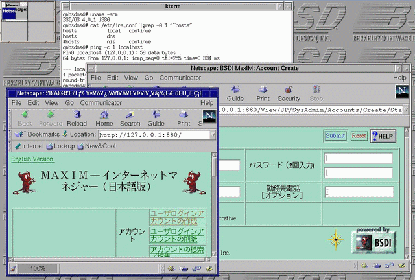Click the virtual desktop pager top-left cell

[14, 12]
